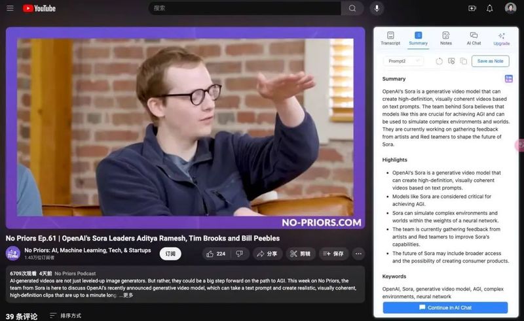The image size is (524, 321).
Task: Click bullet 'Sora can simulate complex environments'
Action: 445,216
